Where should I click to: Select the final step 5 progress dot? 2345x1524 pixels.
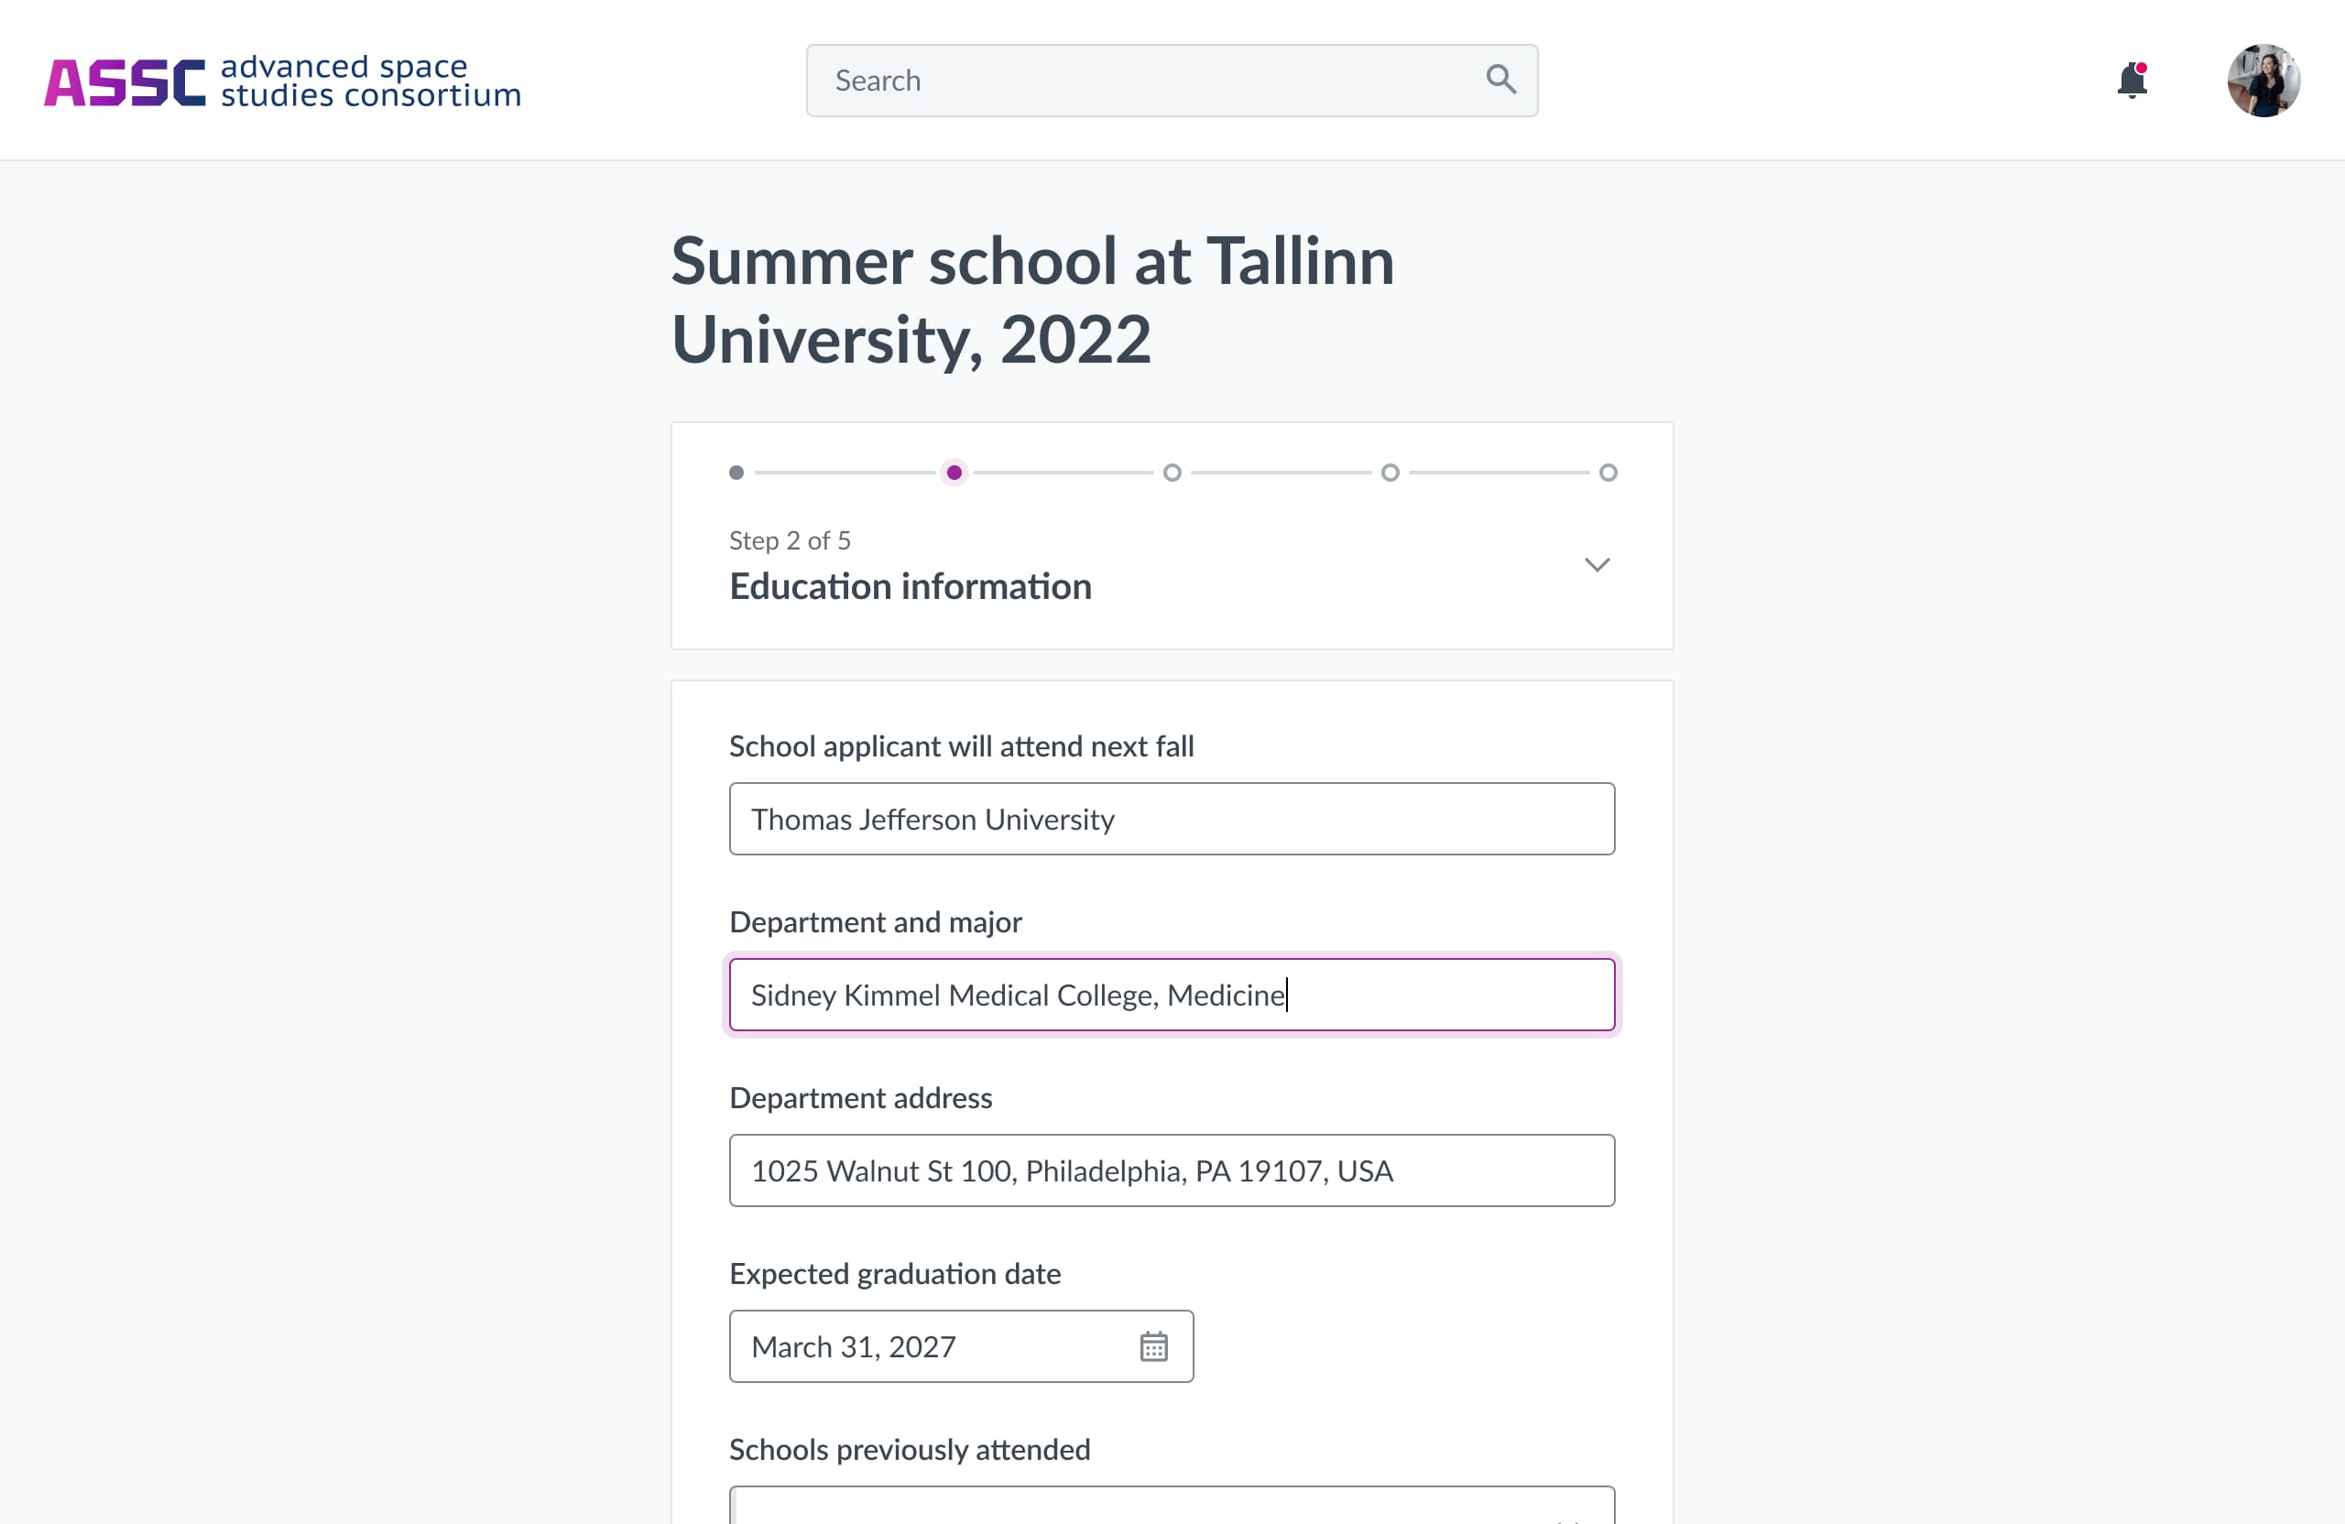1608,472
